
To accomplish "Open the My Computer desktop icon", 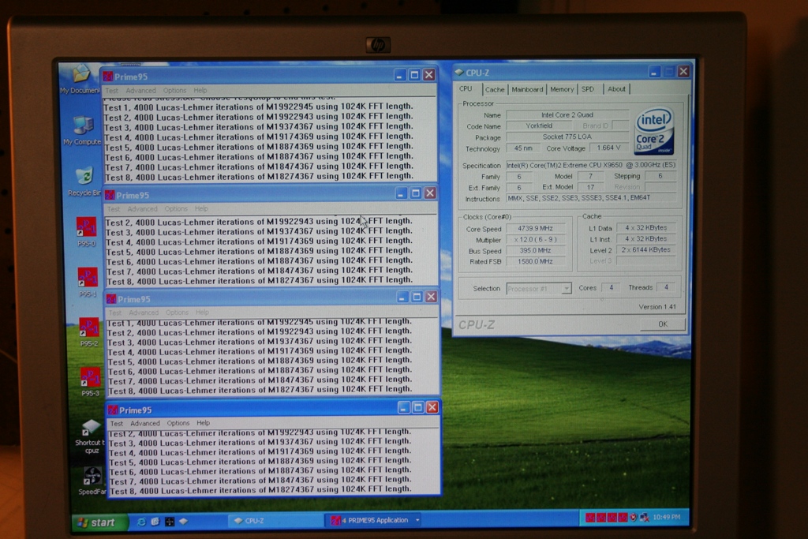I will 84,126.
